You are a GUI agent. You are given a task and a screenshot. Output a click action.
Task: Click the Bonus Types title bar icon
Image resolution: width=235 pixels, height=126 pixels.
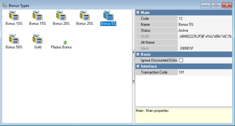pyautogui.click(x=5, y=5)
